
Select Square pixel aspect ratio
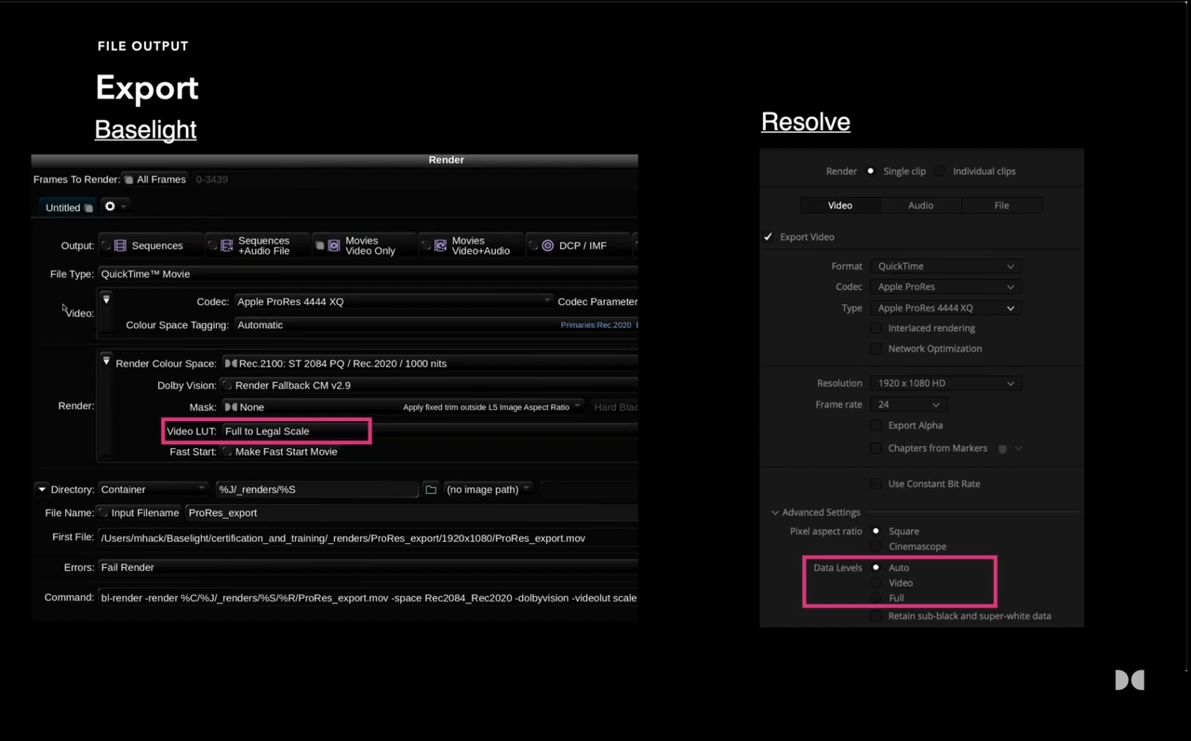point(876,531)
